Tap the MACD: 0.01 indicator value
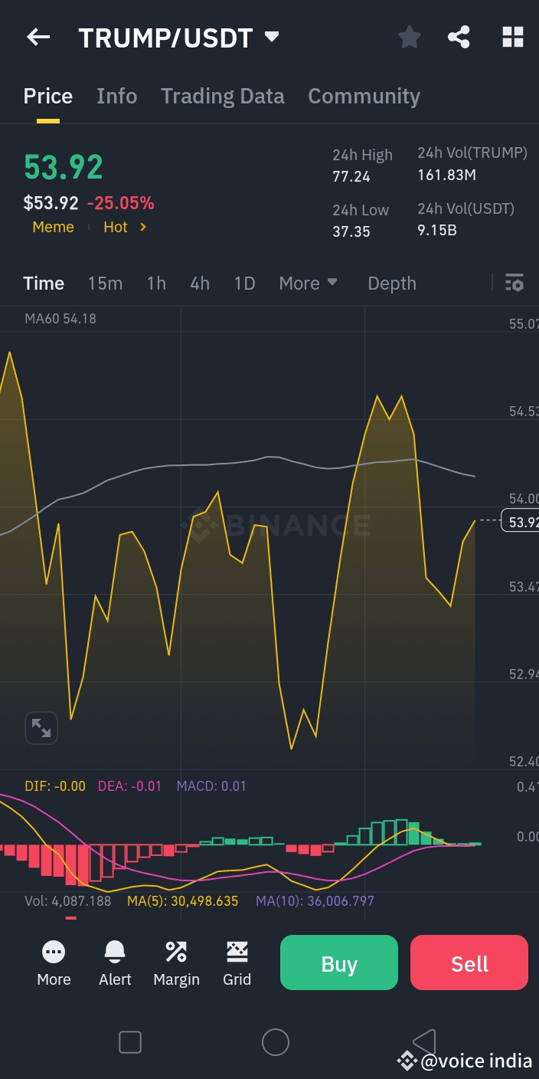The width and height of the screenshot is (539, 1079). point(211,786)
